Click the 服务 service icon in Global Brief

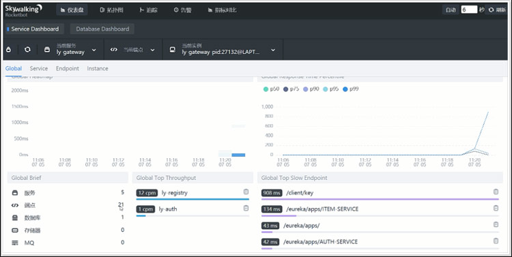[15, 193]
